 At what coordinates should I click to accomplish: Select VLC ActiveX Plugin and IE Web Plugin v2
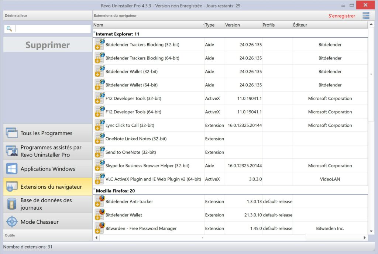pyautogui.click(x=230, y=179)
